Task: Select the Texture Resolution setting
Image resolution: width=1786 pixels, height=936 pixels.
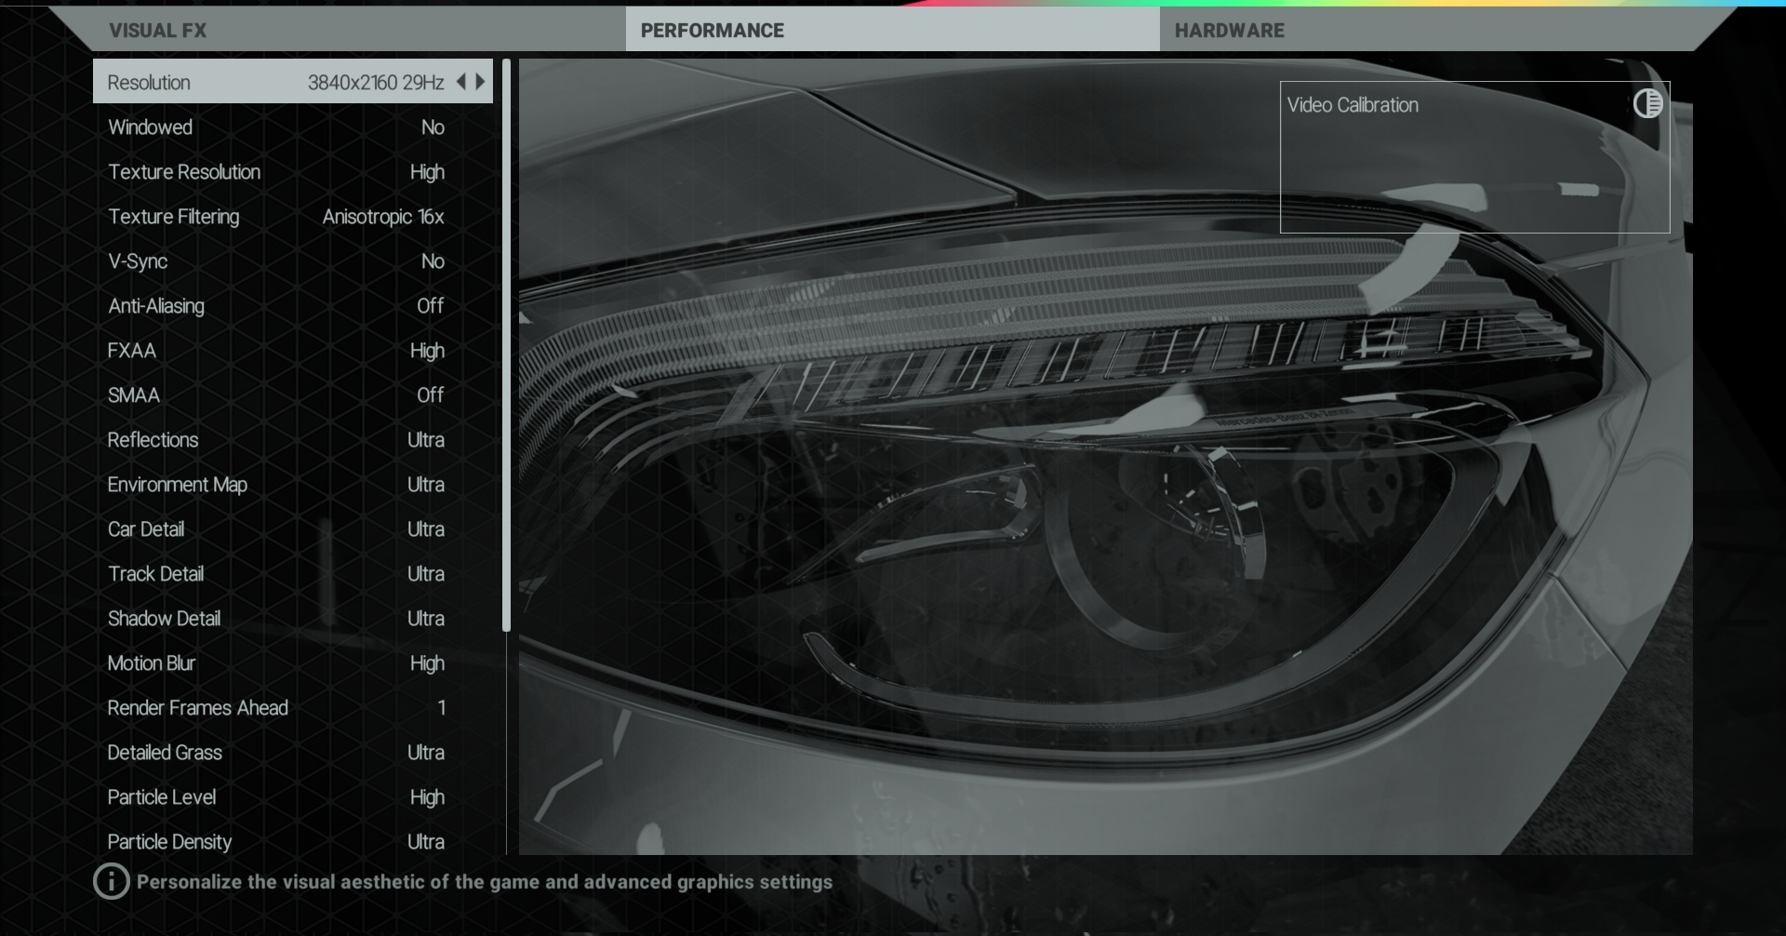Action: pyautogui.click(x=292, y=172)
